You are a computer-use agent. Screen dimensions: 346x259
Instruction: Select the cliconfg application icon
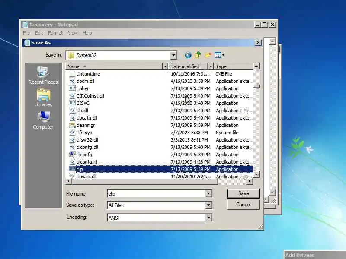pyautogui.click(x=72, y=155)
